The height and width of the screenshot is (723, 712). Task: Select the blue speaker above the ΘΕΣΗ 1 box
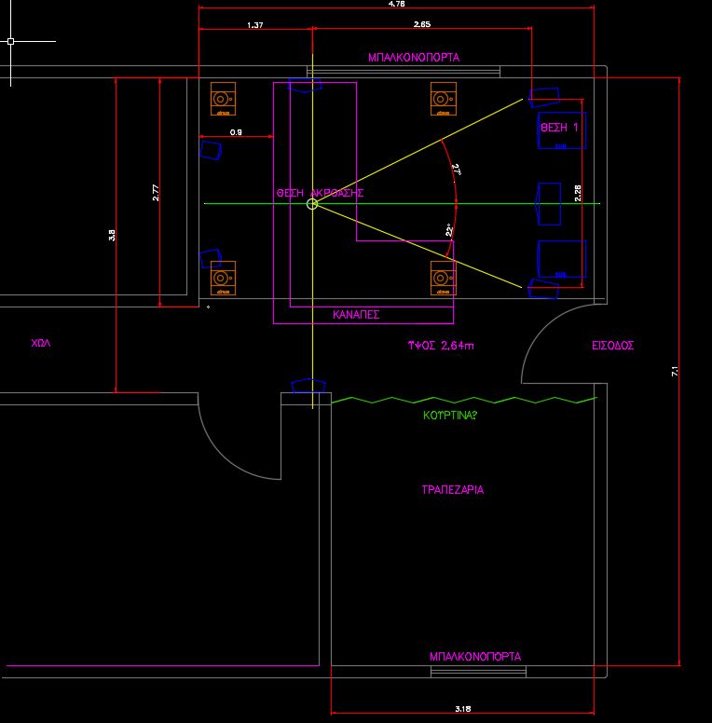[544, 97]
